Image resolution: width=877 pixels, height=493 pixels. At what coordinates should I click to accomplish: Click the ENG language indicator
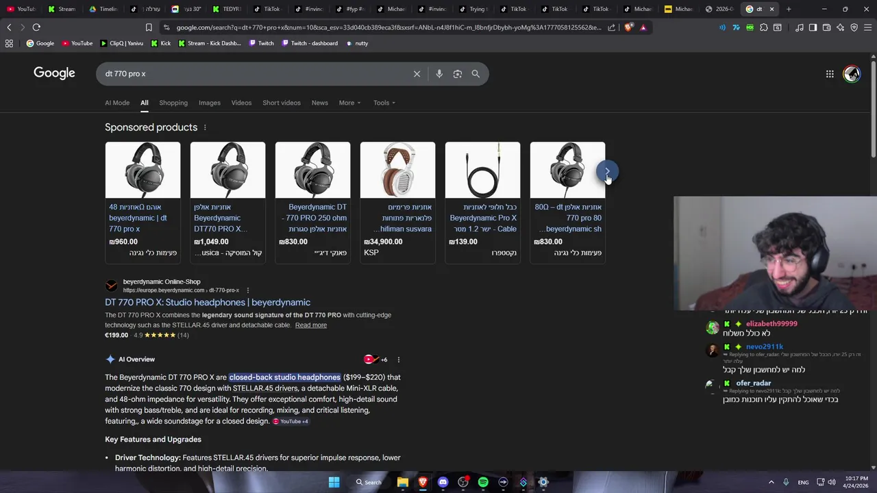pyautogui.click(x=803, y=482)
